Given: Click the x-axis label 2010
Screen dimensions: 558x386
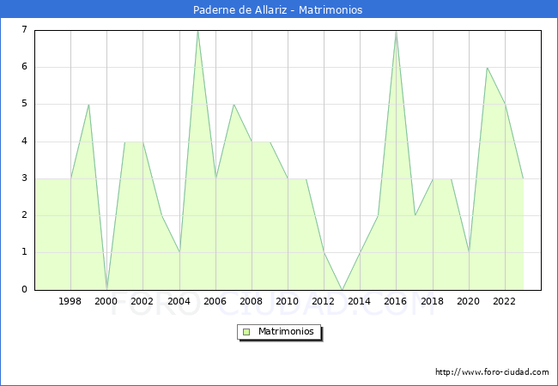Looking at the screenshot, I should click(x=288, y=301).
